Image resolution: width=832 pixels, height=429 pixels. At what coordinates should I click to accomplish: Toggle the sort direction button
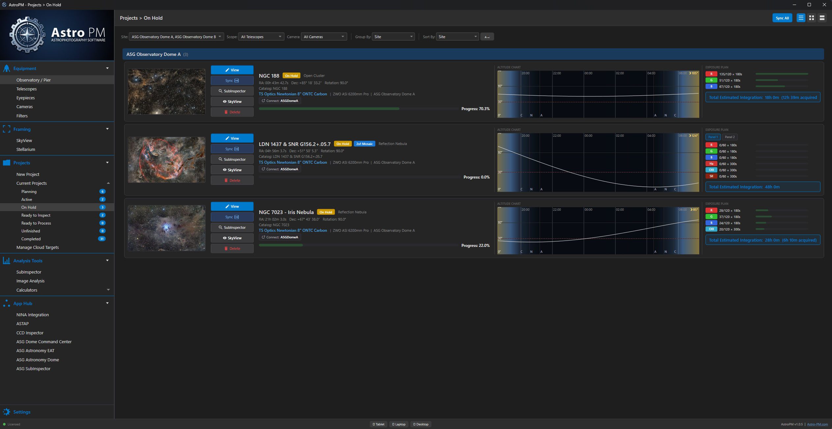tap(487, 37)
